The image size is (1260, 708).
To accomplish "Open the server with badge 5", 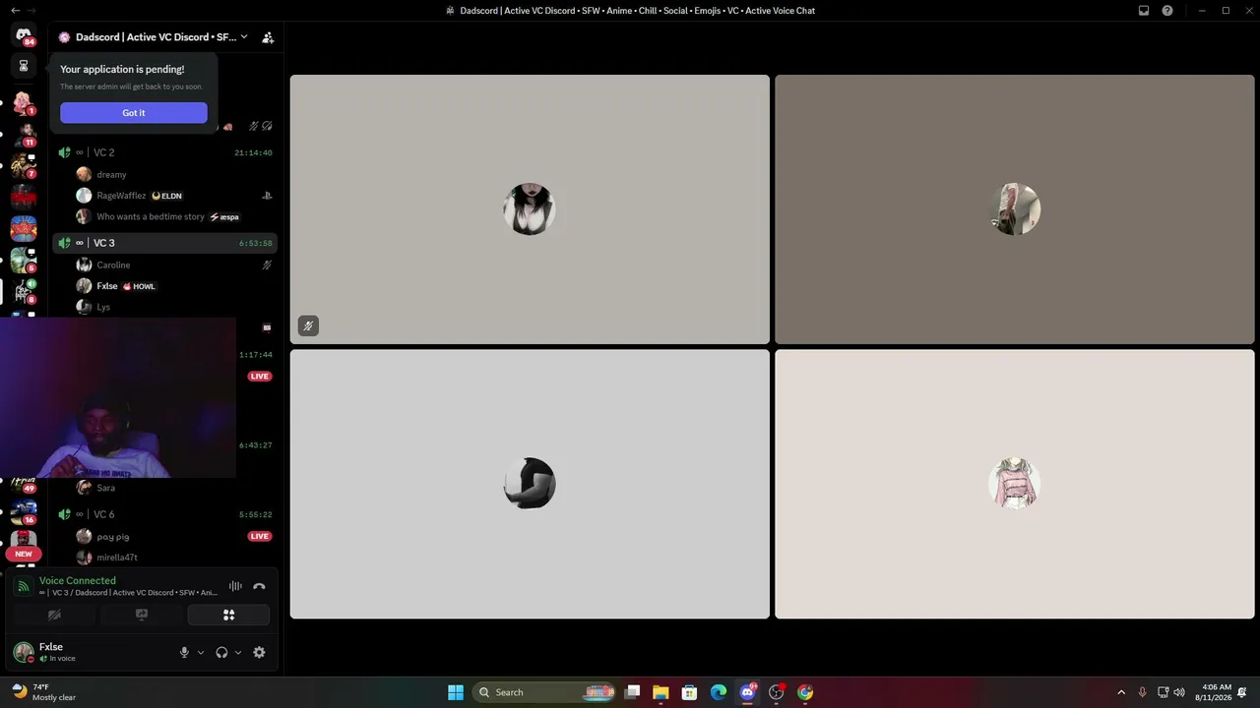I will (24, 260).
